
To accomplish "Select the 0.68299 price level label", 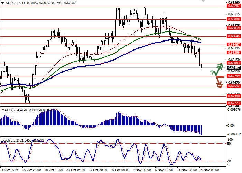I will [x=233, y=52].
